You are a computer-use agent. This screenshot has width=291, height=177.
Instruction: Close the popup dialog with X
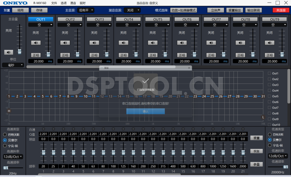pyautogui.click(x=189, y=68)
